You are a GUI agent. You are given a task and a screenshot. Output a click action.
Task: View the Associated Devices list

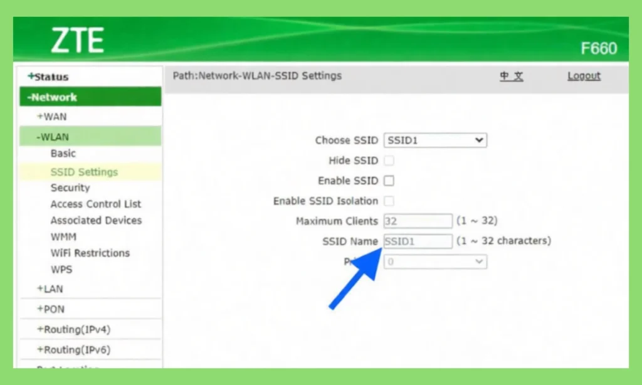point(95,220)
